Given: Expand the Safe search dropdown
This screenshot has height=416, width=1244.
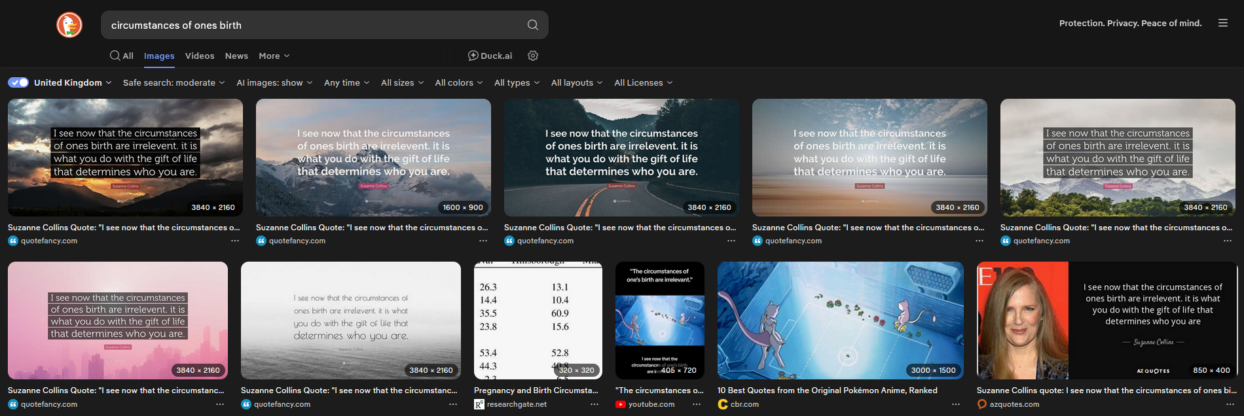Looking at the screenshot, I should (174, 82).
